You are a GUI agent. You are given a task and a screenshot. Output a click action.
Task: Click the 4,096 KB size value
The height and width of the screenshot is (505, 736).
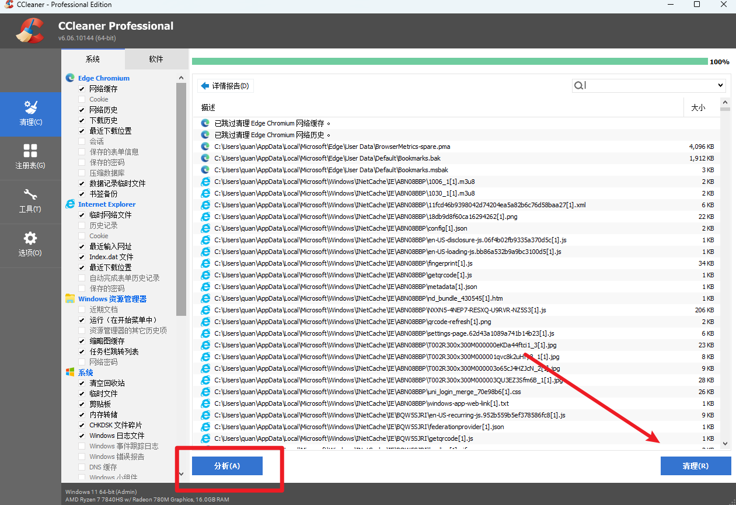tap(702, 147)
